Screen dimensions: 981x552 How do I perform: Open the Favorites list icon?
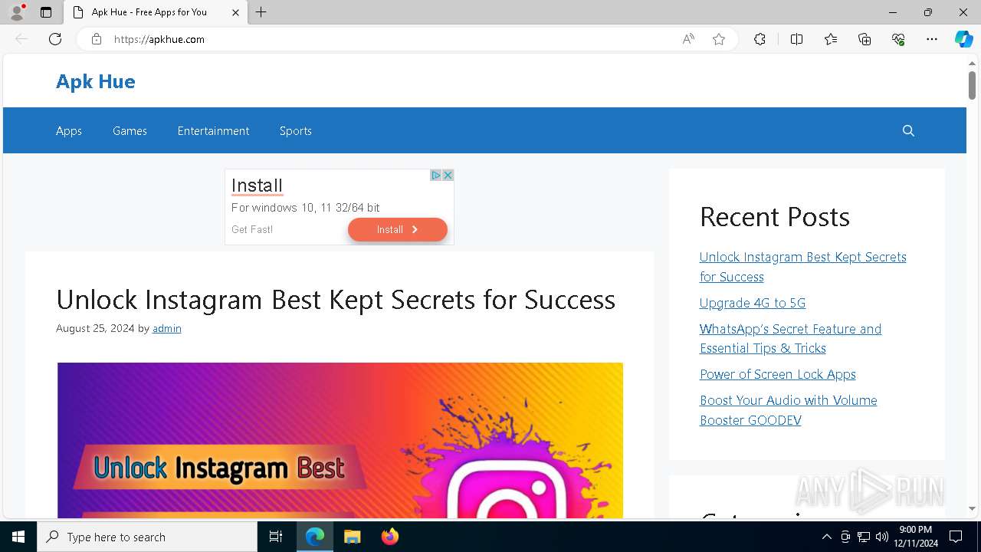[831, 39]
